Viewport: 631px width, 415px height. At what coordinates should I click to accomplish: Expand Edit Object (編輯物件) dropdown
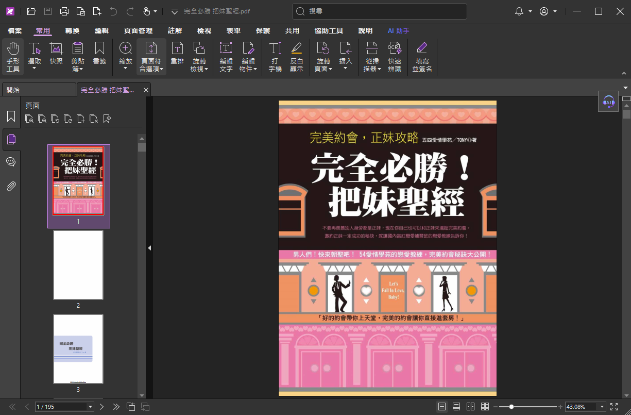(248, 69)
